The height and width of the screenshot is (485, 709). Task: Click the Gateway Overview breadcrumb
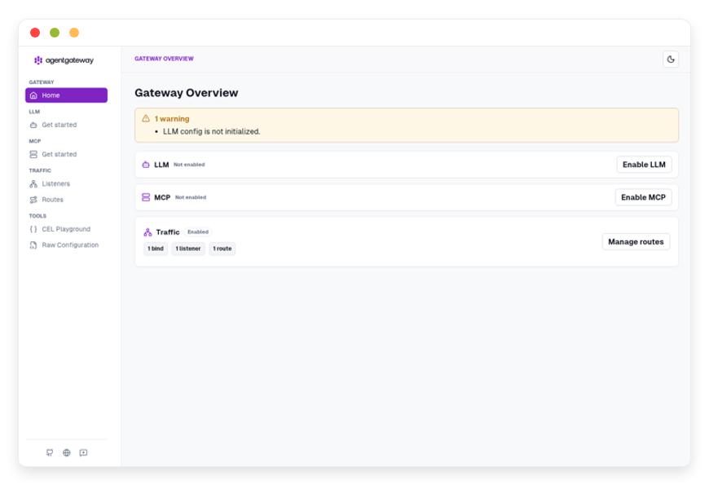tap(164, 59)
